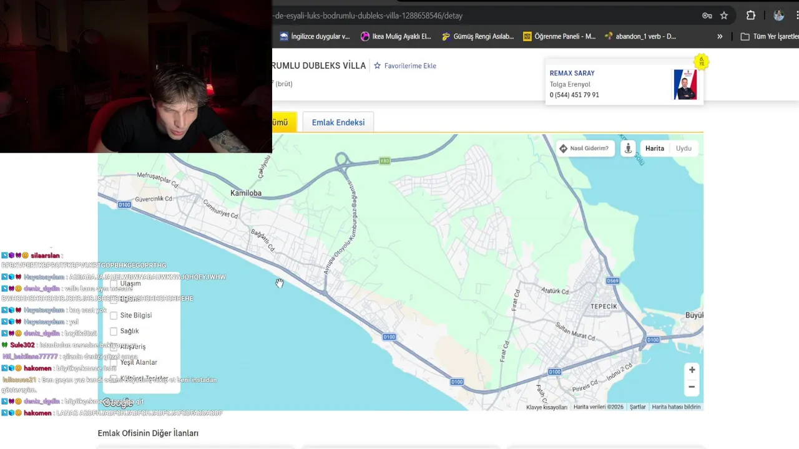Image resolution: width=799 pixels, height=449 pixels.
Task: Click the password key icon in address bar
Action: 707,16
